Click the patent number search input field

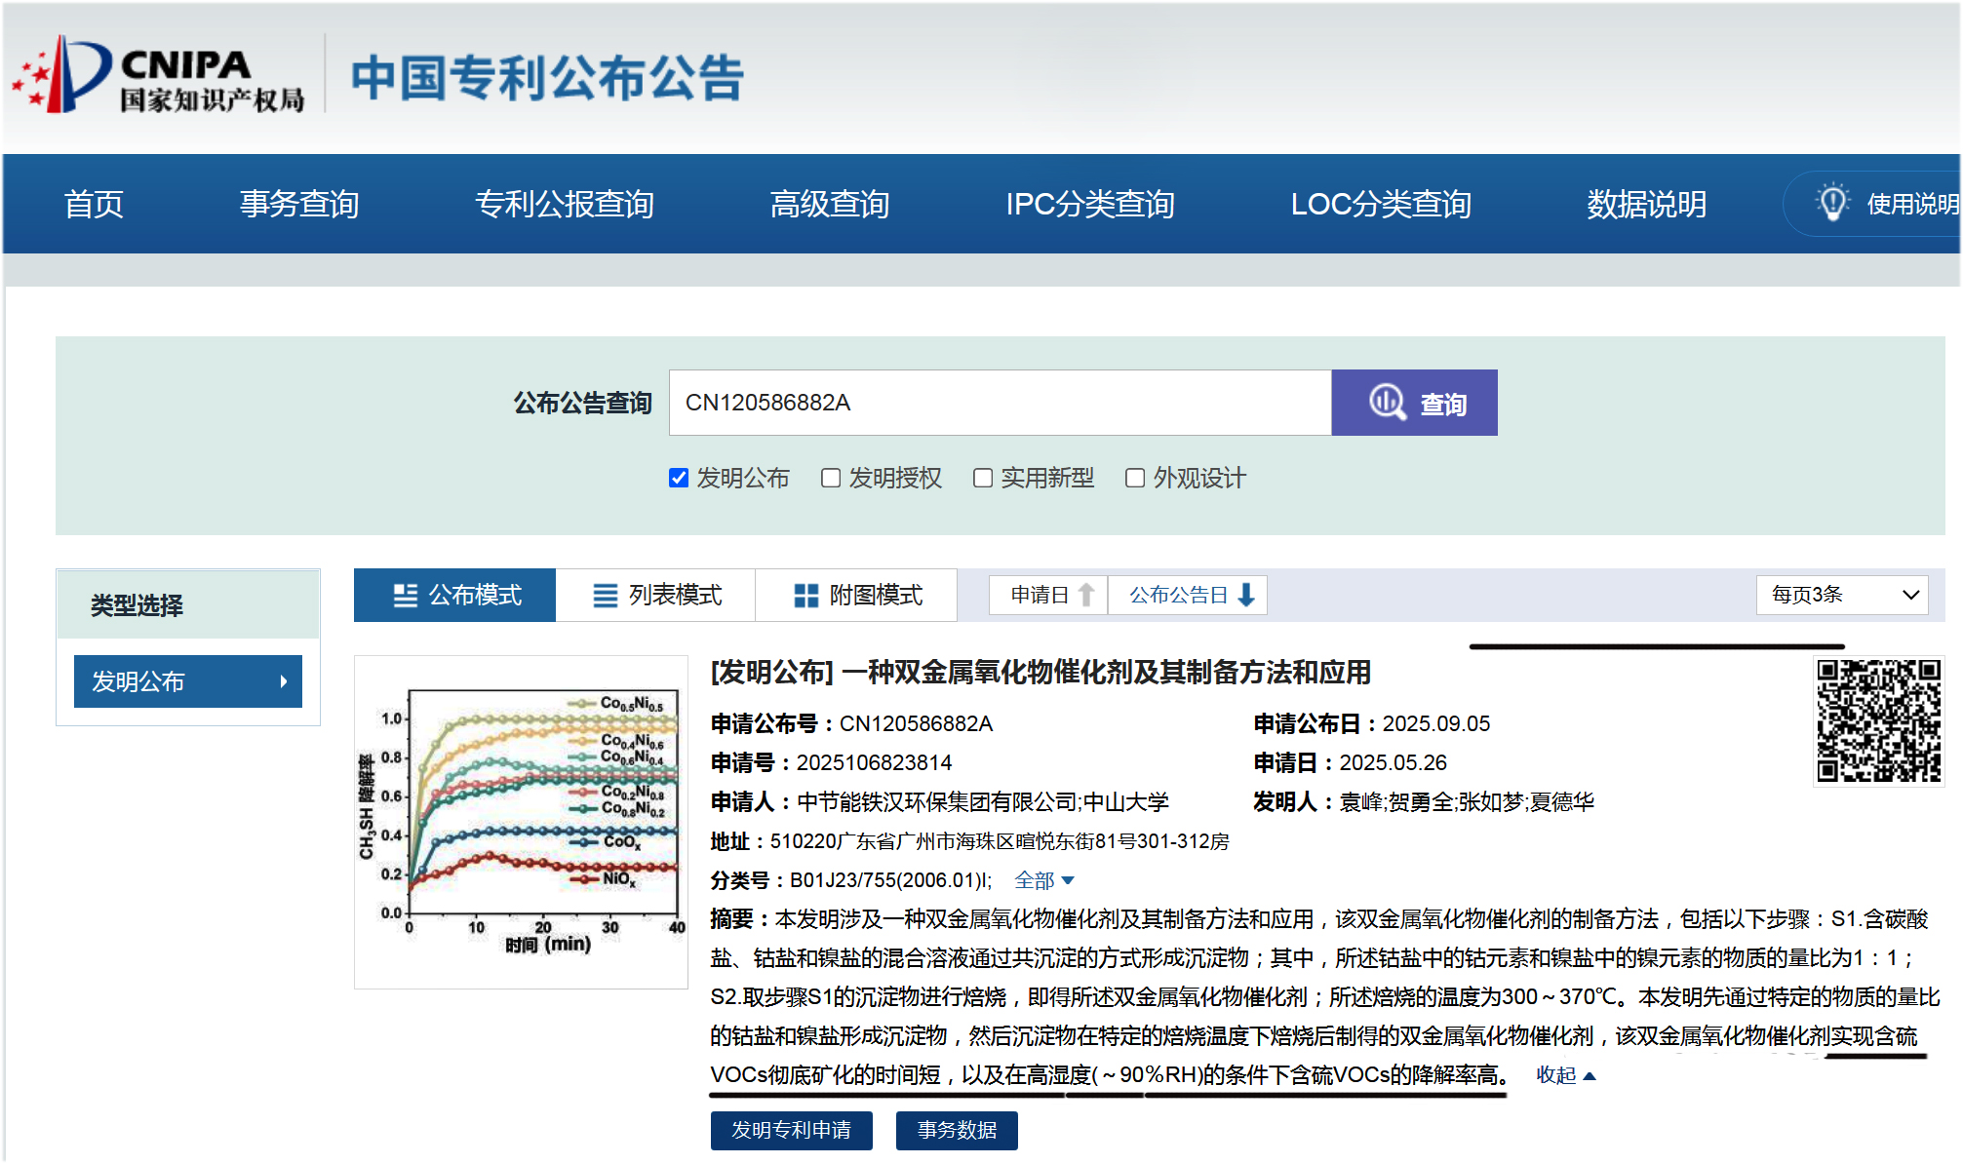pyautogui.click(x=1000, y=403)
